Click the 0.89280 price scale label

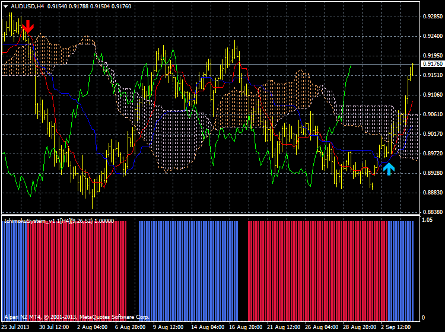coord(433,173)
